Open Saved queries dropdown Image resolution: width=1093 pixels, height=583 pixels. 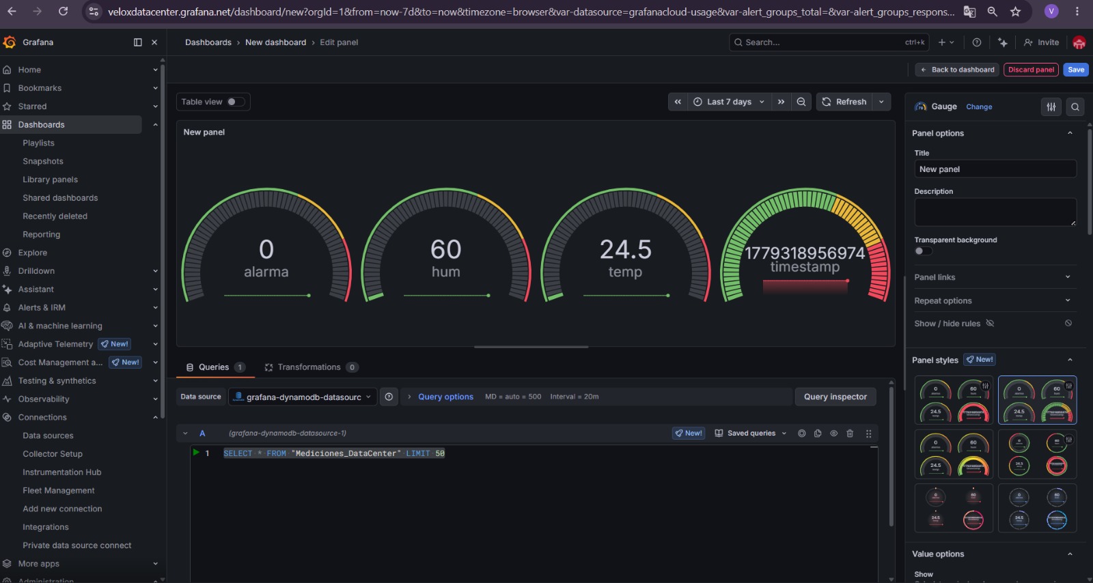click(751, 433)
